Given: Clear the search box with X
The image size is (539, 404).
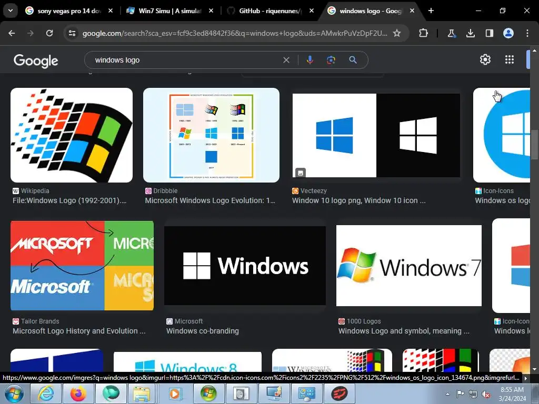Looking at the screenshot, I should pos(286,60).
